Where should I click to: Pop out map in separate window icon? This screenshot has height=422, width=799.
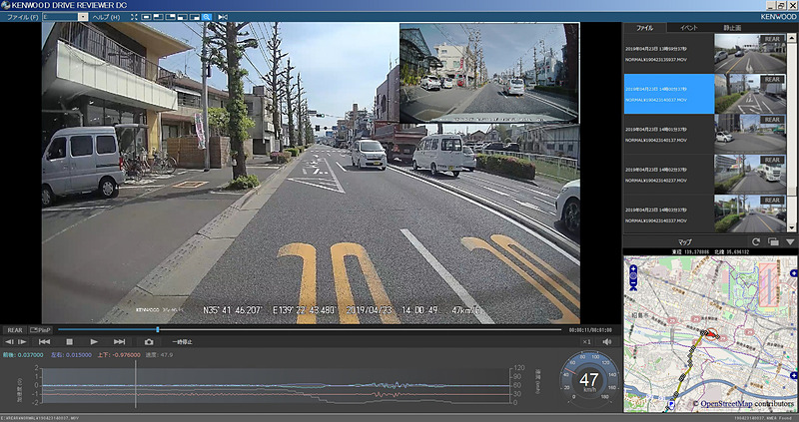click(773, 241)
